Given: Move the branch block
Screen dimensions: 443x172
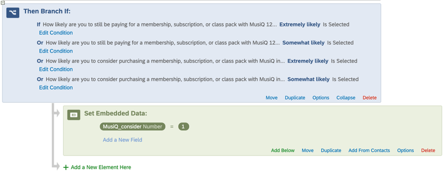Looking at the screenshot, I should tap(272, 98).
